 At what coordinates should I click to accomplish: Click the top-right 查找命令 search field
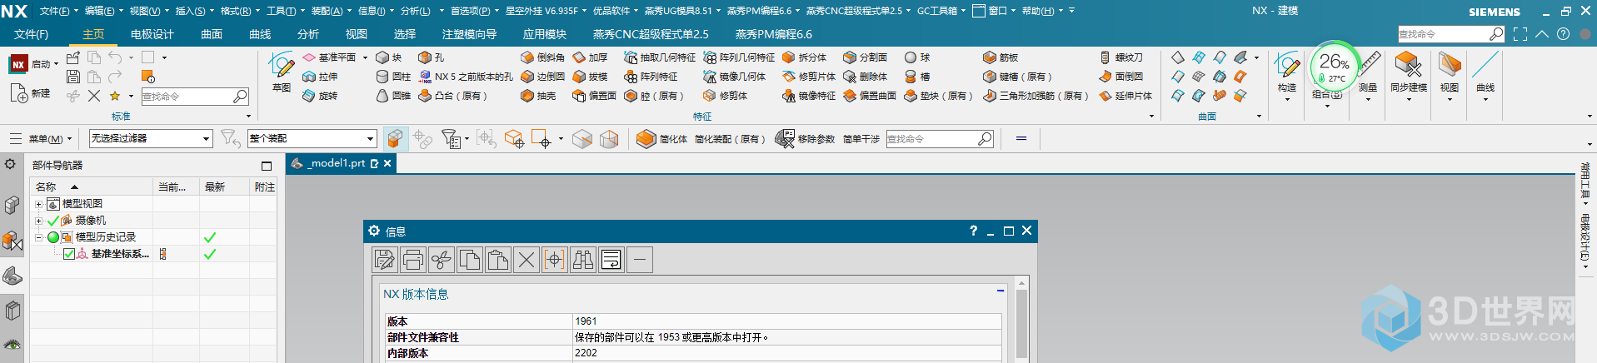1450,34
